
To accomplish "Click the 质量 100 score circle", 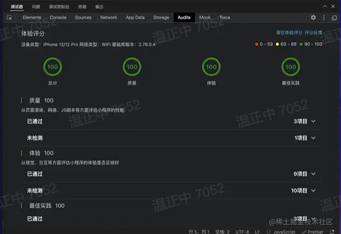I will click(x=132, y=67).
